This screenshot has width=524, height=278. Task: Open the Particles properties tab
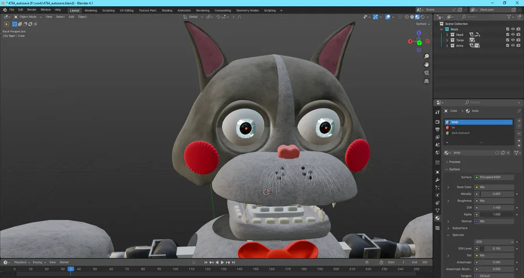437,188
